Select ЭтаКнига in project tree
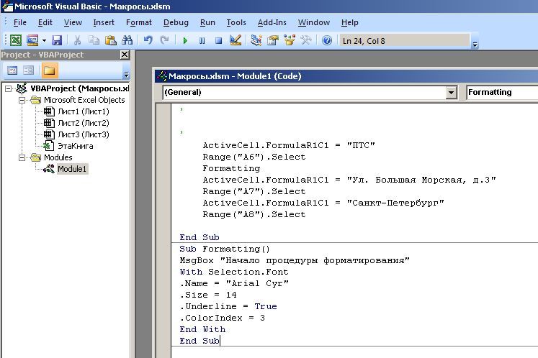Image resolution: width=538 pixels, height=358 pixels. tap(76, 146)
